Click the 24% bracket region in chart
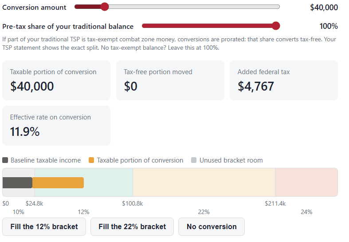349x242 pixels. coord(306,182)
